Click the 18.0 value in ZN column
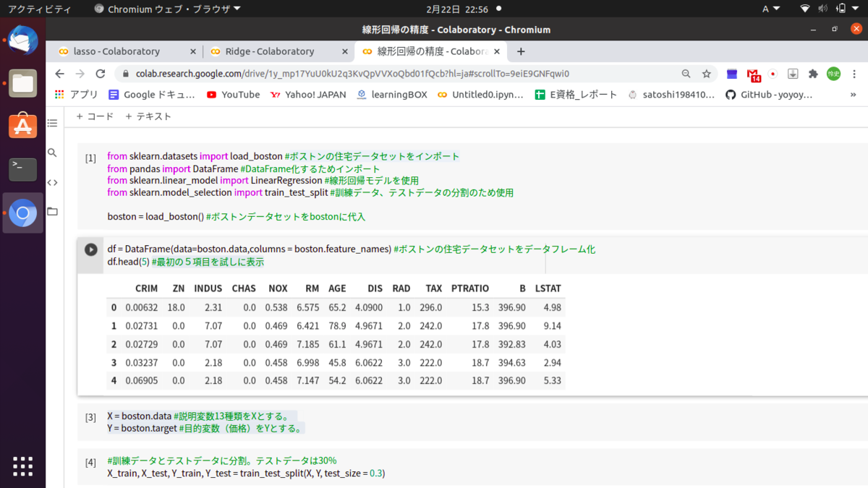Viewport: 868px width, 488px height. 176,307
